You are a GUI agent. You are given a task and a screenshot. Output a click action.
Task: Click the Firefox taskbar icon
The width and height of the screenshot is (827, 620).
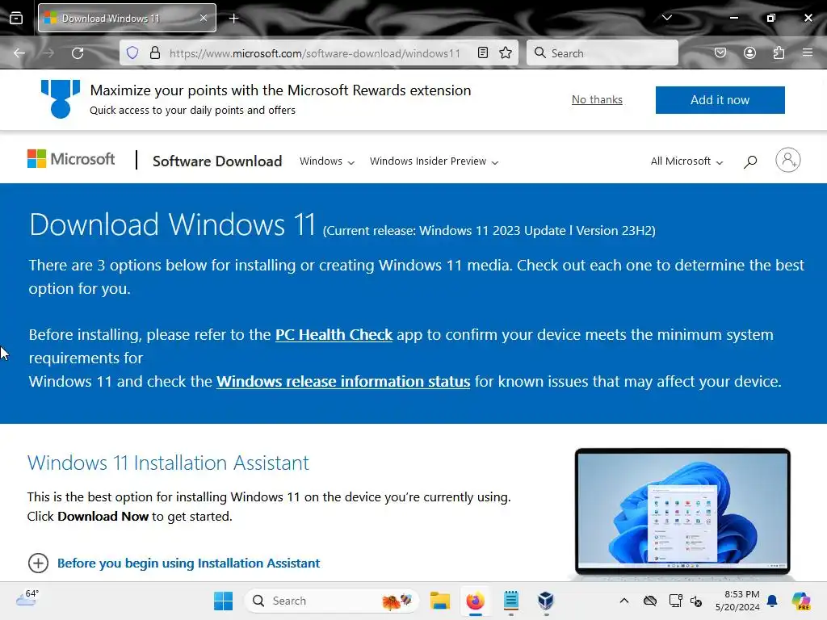[x=475, y=601]
